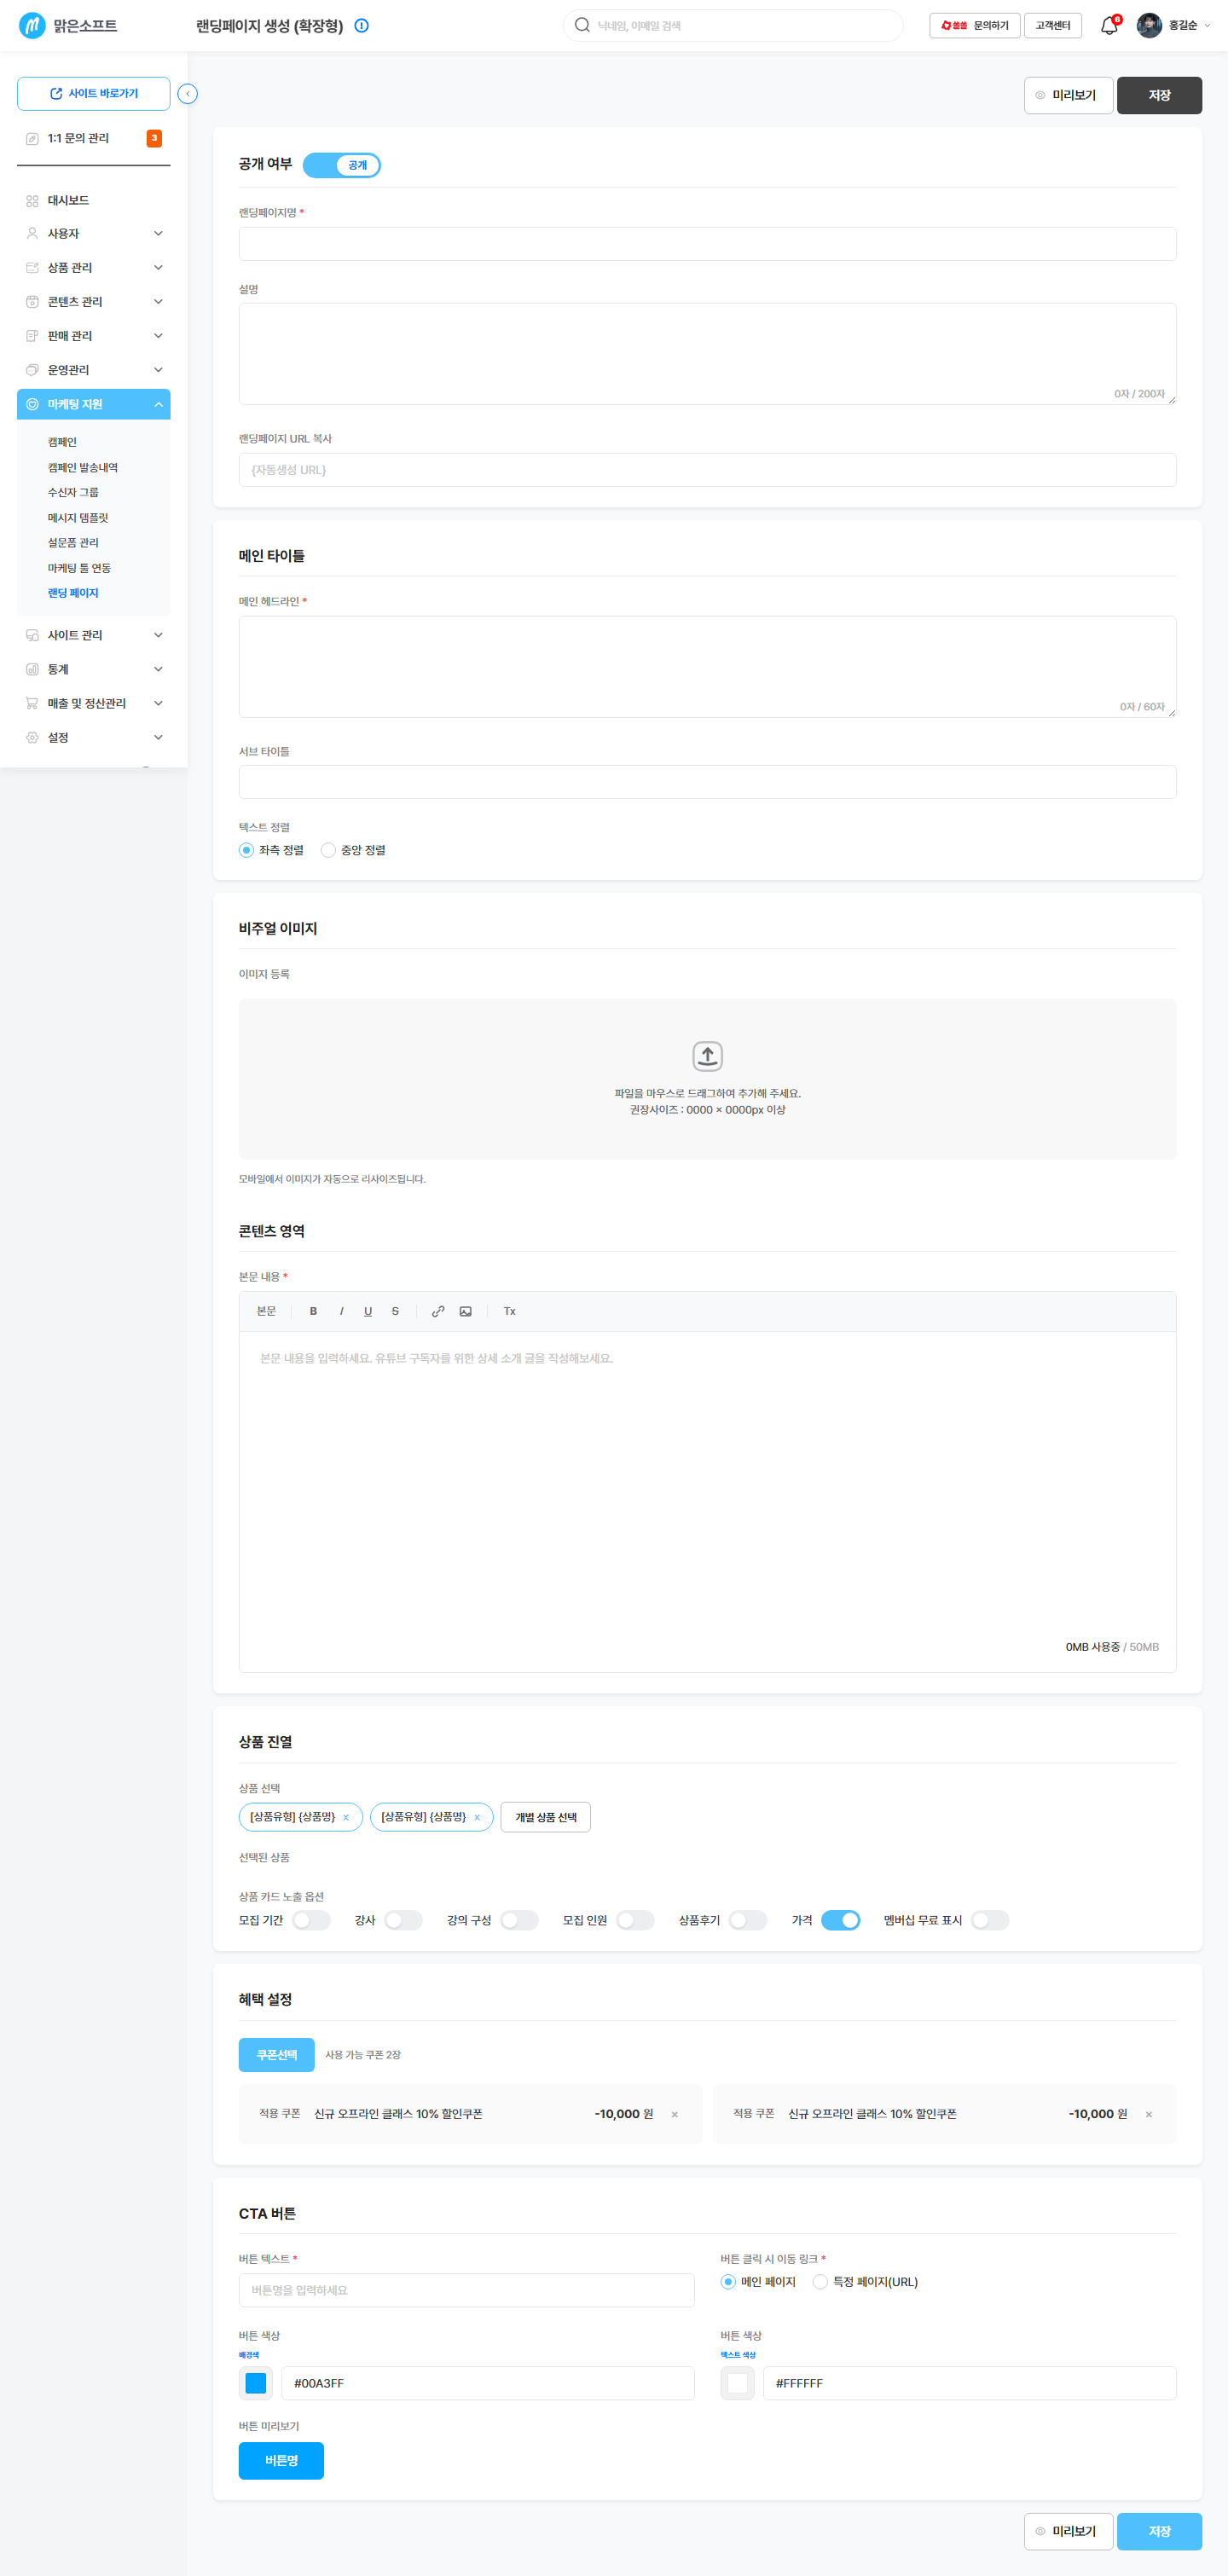
Task: Expand the 사이트 관리 menu chevron
Action: (158, 635)
